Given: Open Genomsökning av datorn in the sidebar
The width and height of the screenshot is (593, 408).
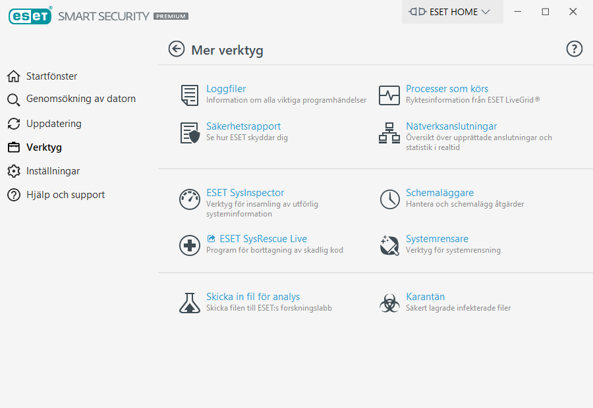Looking at the screenshot, I should point(80,99).
